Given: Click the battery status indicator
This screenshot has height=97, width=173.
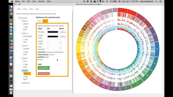Looking at the screenshot, I should [113, 1].
